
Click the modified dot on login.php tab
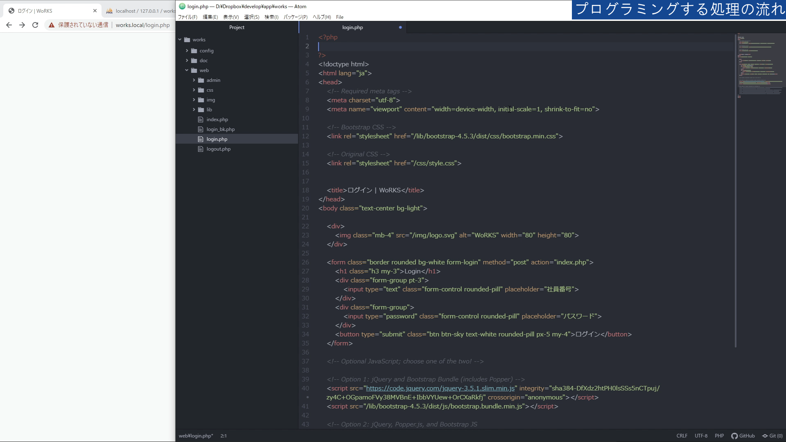click(400, 27)
